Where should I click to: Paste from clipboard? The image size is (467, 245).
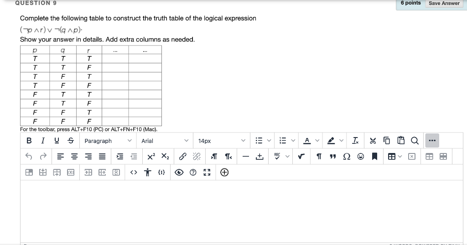tap(401, 141)
